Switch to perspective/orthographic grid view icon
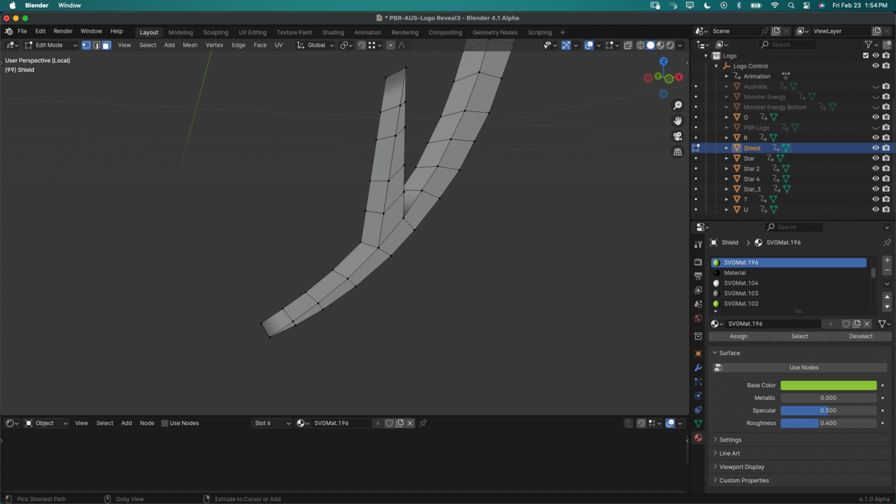This screenshot has width=896, height=504. [x=678, y=152]
